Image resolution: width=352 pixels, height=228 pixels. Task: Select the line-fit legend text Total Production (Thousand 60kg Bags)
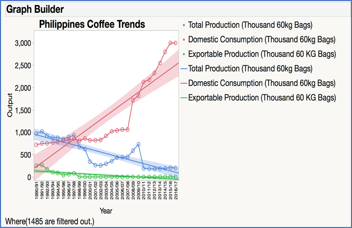point(250,69)
